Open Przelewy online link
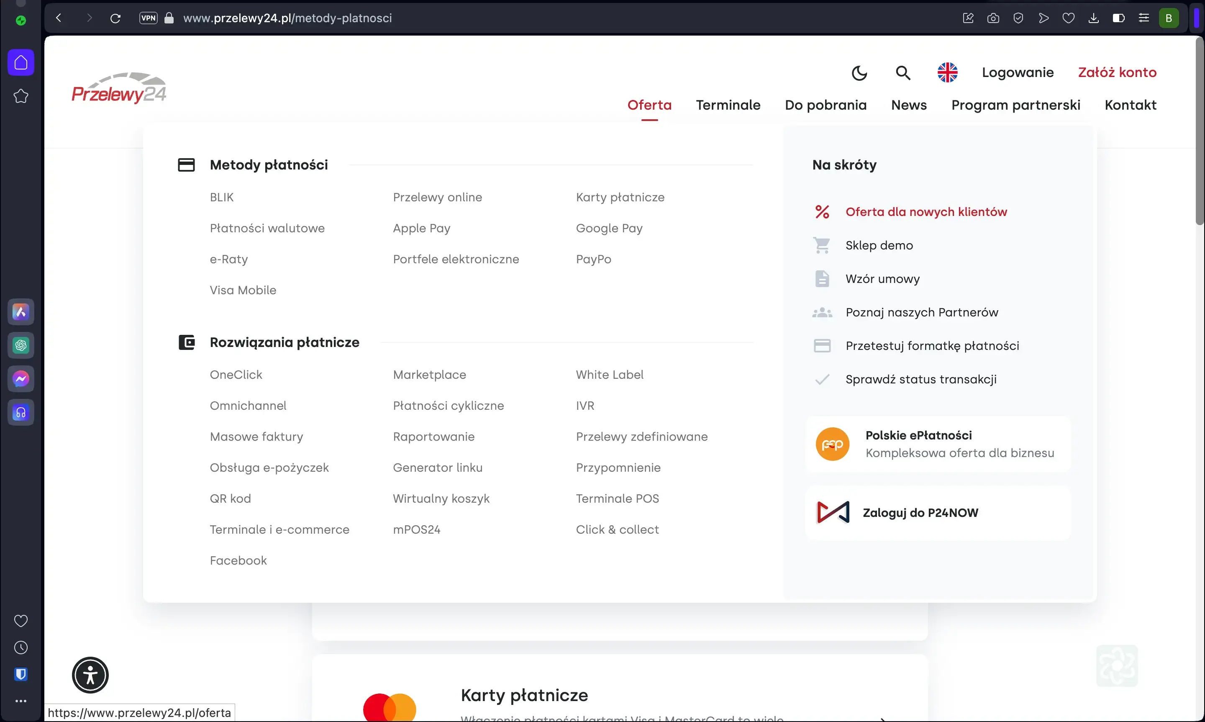 [x=438, y=198]
